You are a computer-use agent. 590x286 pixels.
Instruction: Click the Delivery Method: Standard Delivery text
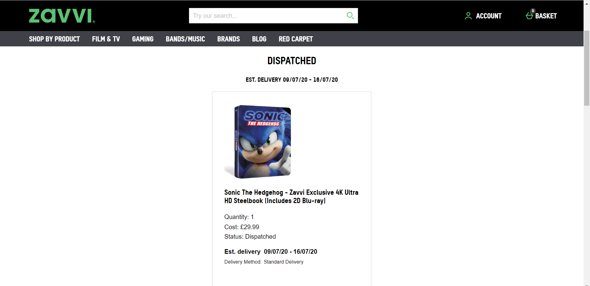click(264, 262)
